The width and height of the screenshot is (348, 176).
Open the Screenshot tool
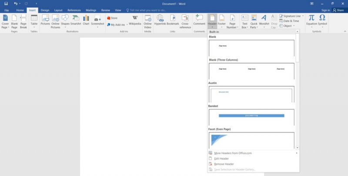[x=97, y=21]
